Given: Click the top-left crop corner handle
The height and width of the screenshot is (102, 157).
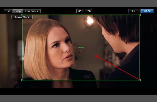Looking at the screenshot, I should [23, 15].
